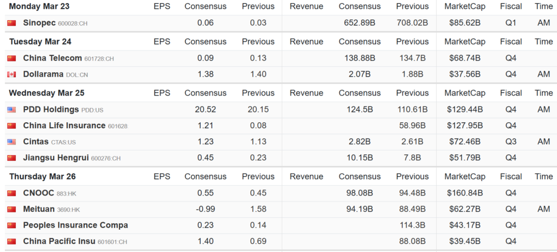Open the Peoples Insurance Compa link
This screenshot has height=252, width=557.
(x=75, y=225)
